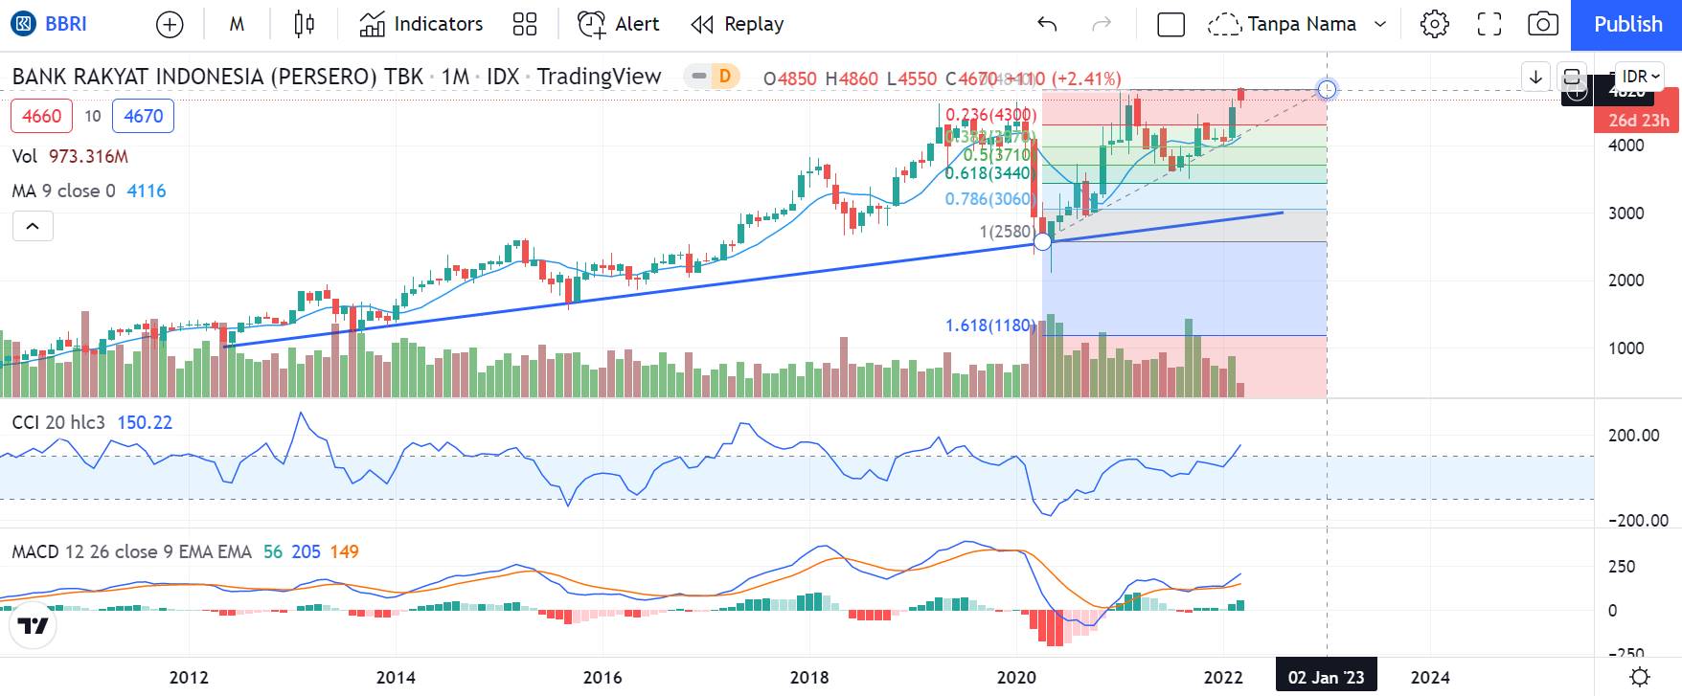Screen dimensions: 1682x696
Task: Open the Indicators dialog
Action: [x=420, y=24]
